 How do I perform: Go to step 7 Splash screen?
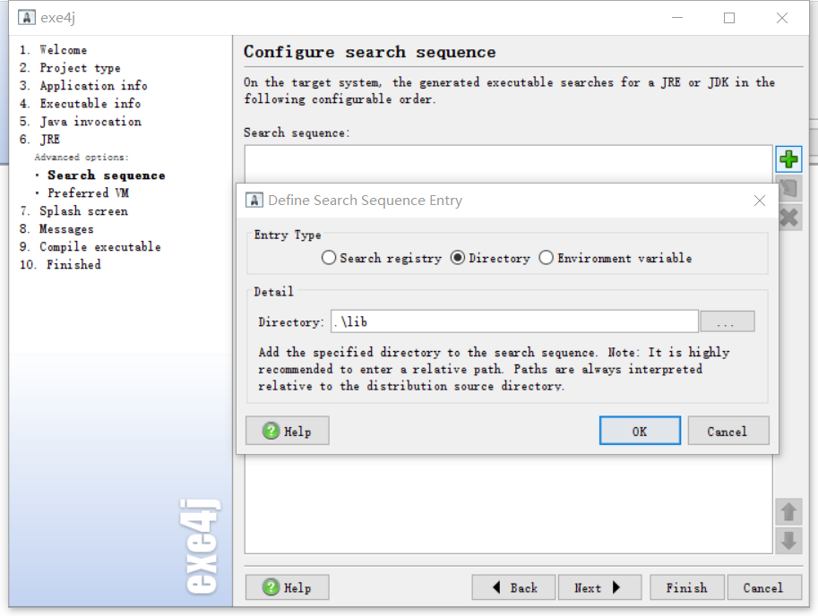point(73,211)
